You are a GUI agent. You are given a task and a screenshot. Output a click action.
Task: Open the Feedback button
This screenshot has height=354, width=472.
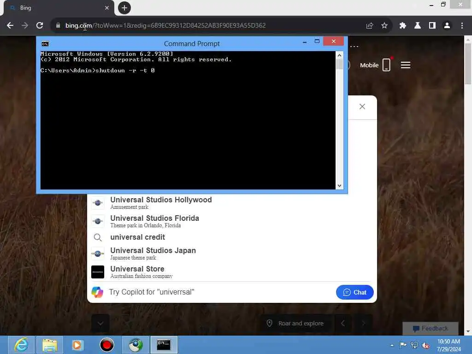click(x=431, y=328)
